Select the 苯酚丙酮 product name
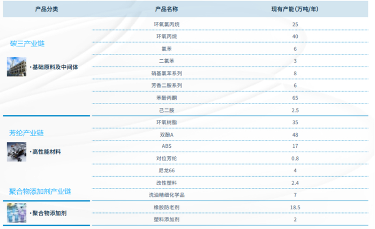This screenshot has width=375, height=229. (x=167, y=98)
